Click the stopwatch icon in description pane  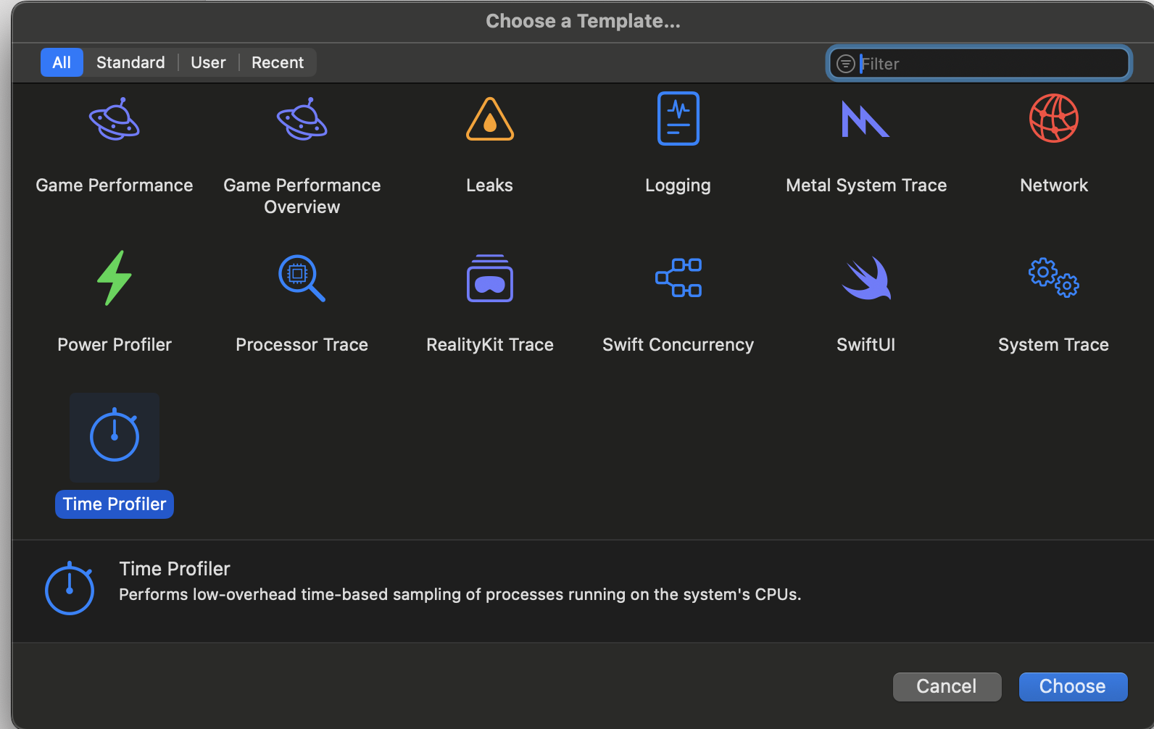point(70,588)
